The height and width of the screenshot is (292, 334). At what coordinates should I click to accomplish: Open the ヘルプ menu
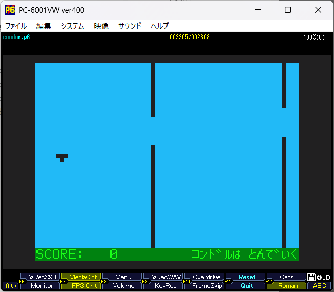point(159,26)
